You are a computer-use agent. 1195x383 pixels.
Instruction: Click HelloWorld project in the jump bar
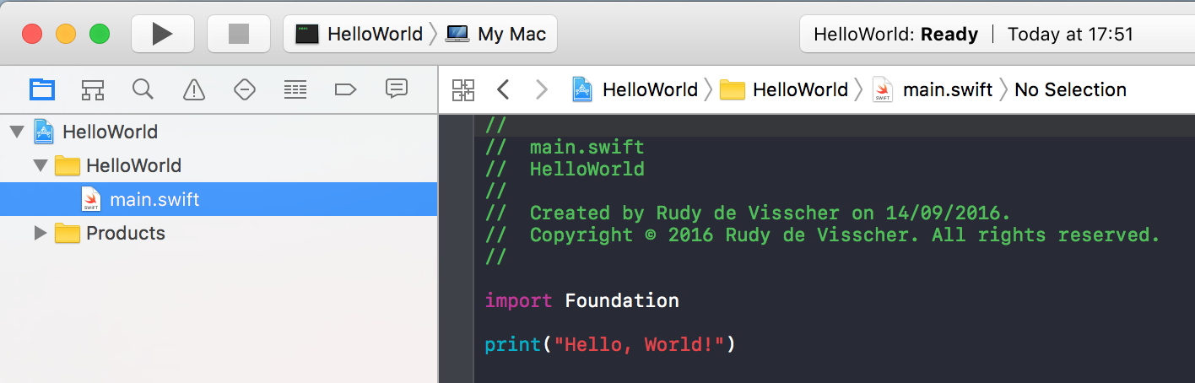[x=635, y=89]
